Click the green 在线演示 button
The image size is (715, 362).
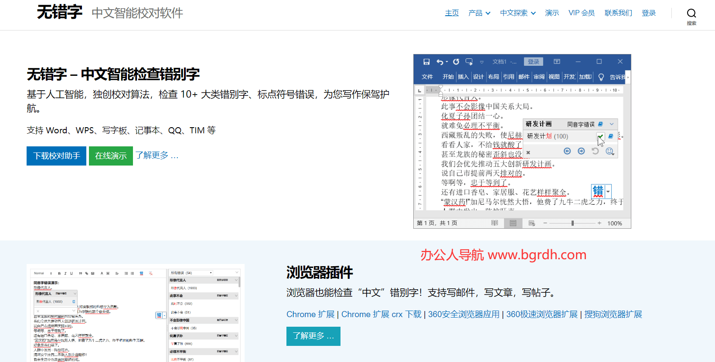[x=111, y=156]
